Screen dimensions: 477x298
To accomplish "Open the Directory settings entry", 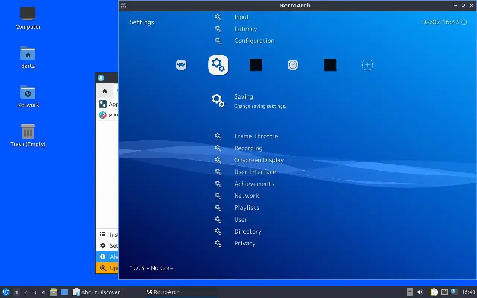I will 248,232.
